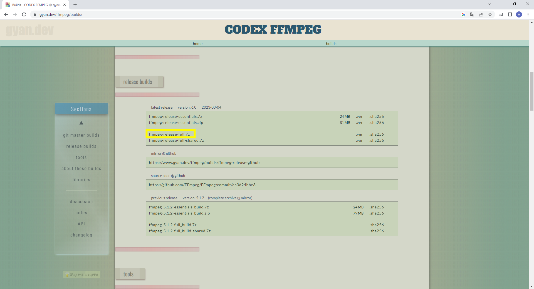Open Chrome media controls playlist icon
Screen dimensions: 534x289
[501, 14]
